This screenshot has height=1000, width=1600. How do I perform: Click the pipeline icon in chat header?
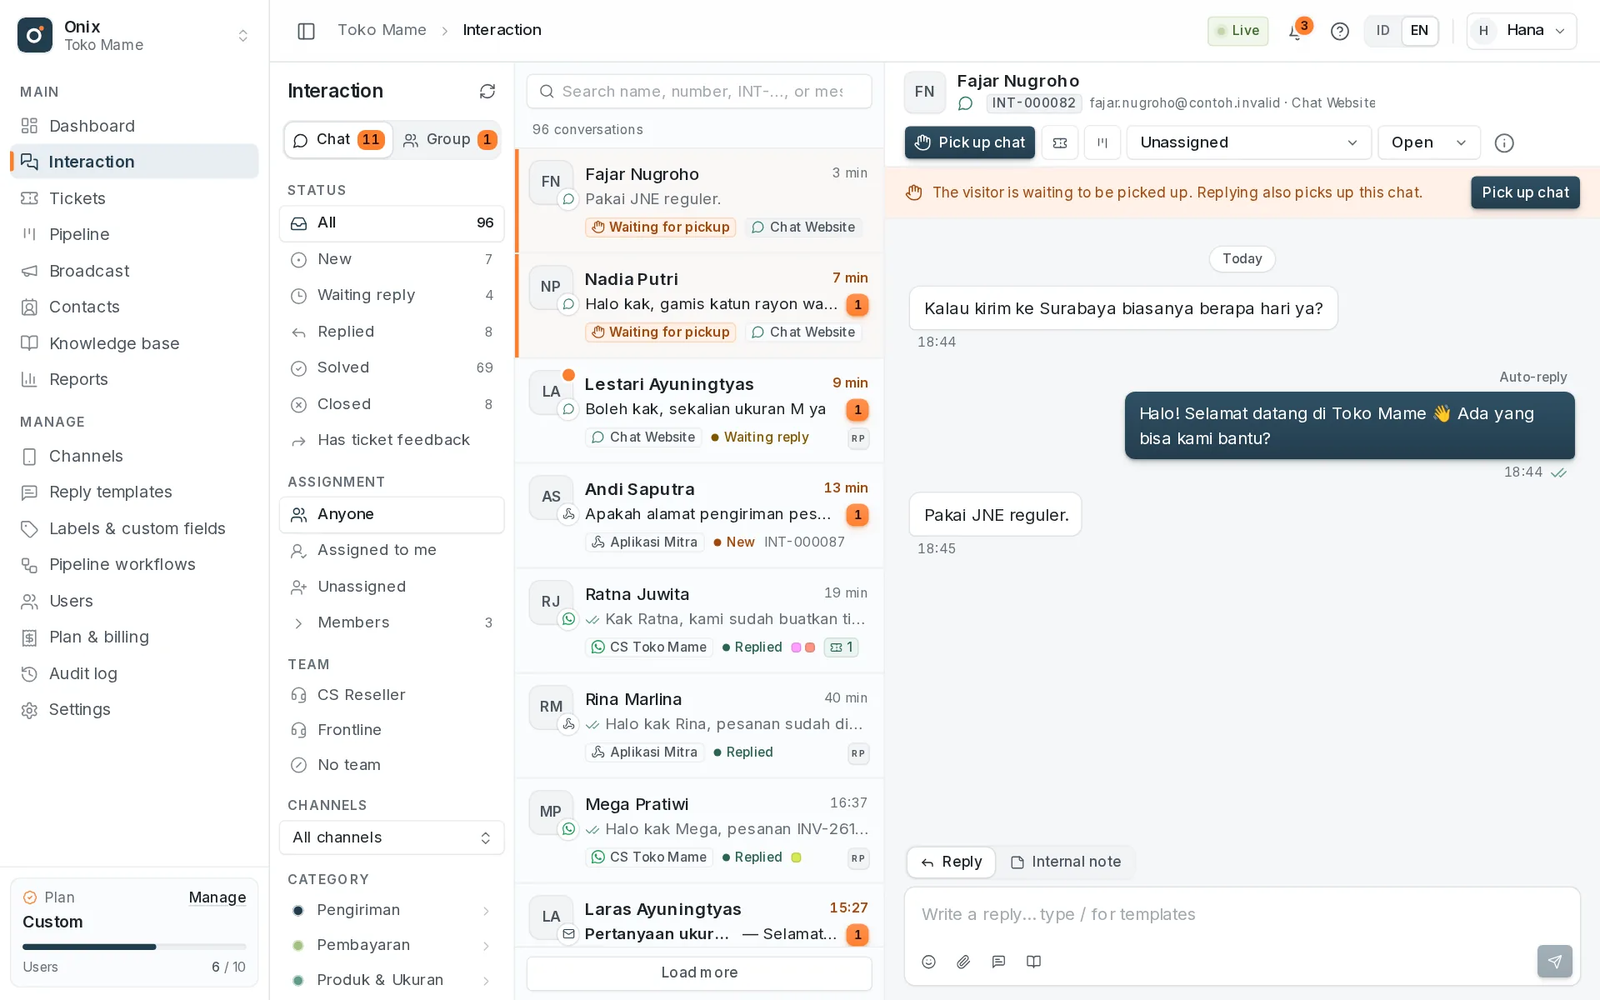pyautogui.click(x=1102, y=142)
